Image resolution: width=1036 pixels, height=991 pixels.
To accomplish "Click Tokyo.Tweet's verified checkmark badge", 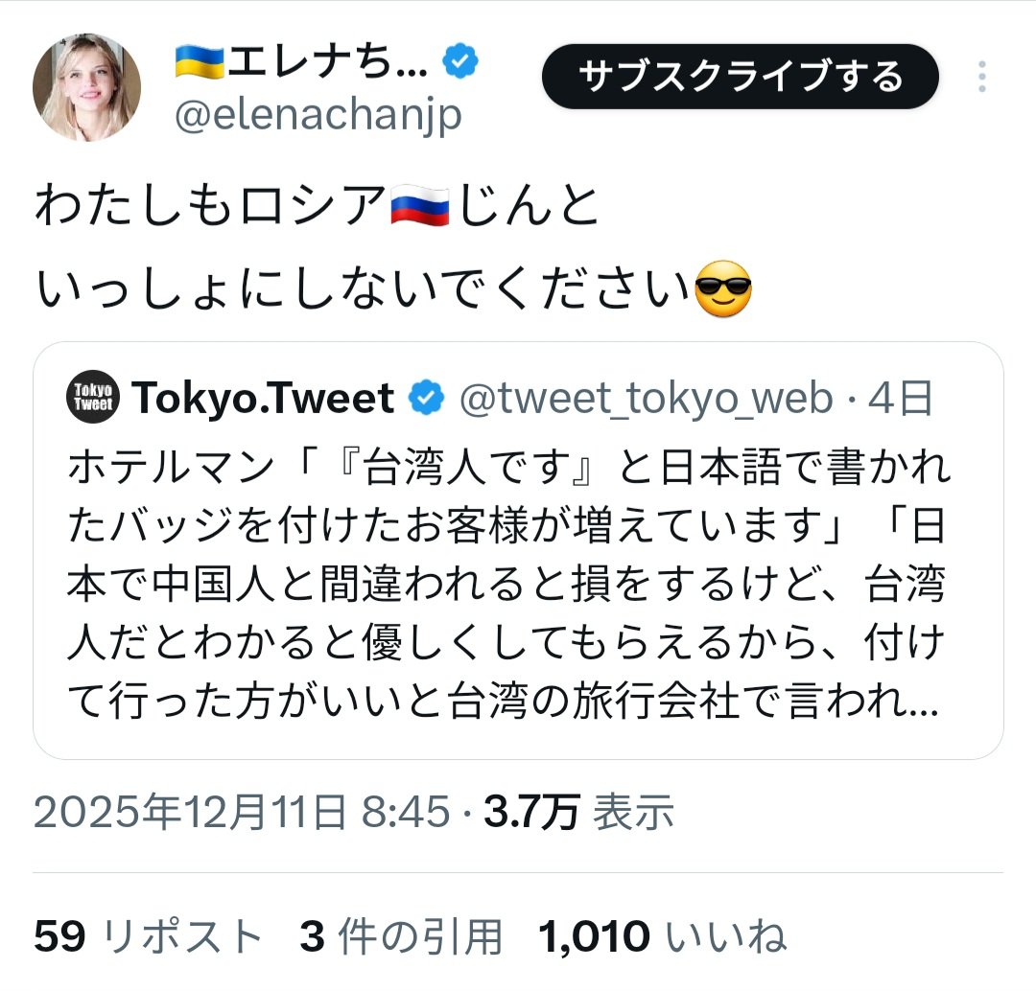I will [x=426, y=398].
